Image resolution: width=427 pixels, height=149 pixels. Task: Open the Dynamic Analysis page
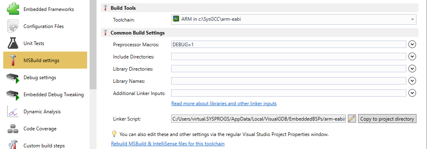[x=45, y=112]
